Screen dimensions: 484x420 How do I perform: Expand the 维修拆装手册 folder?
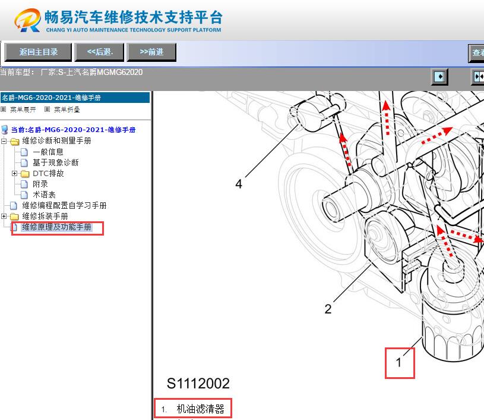click(4, 216)
